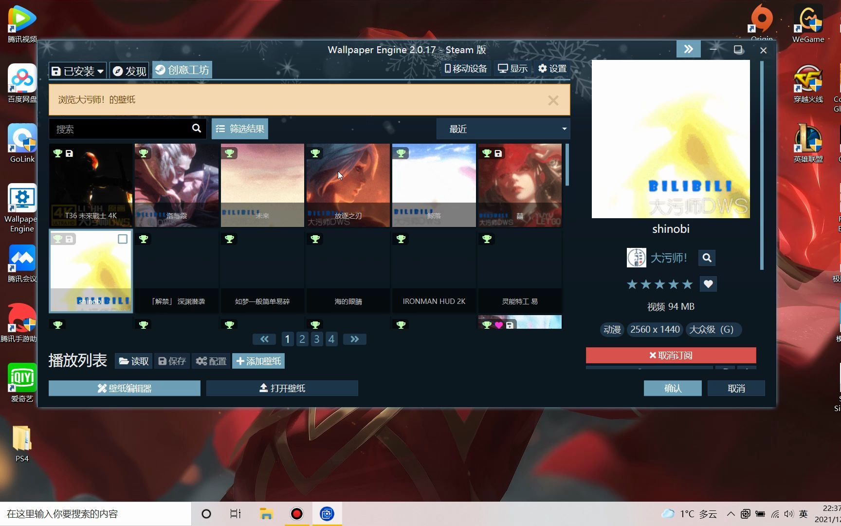Open 腾讯视频 desktop icon
This screenshot has height=526, width=841.
pyautogui.click(x=22, y=23)
